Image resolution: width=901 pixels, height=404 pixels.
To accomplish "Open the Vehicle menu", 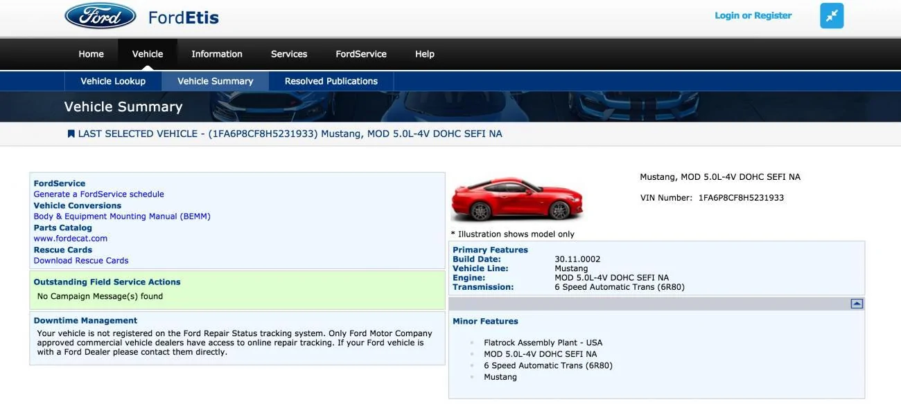I will 148,54.
